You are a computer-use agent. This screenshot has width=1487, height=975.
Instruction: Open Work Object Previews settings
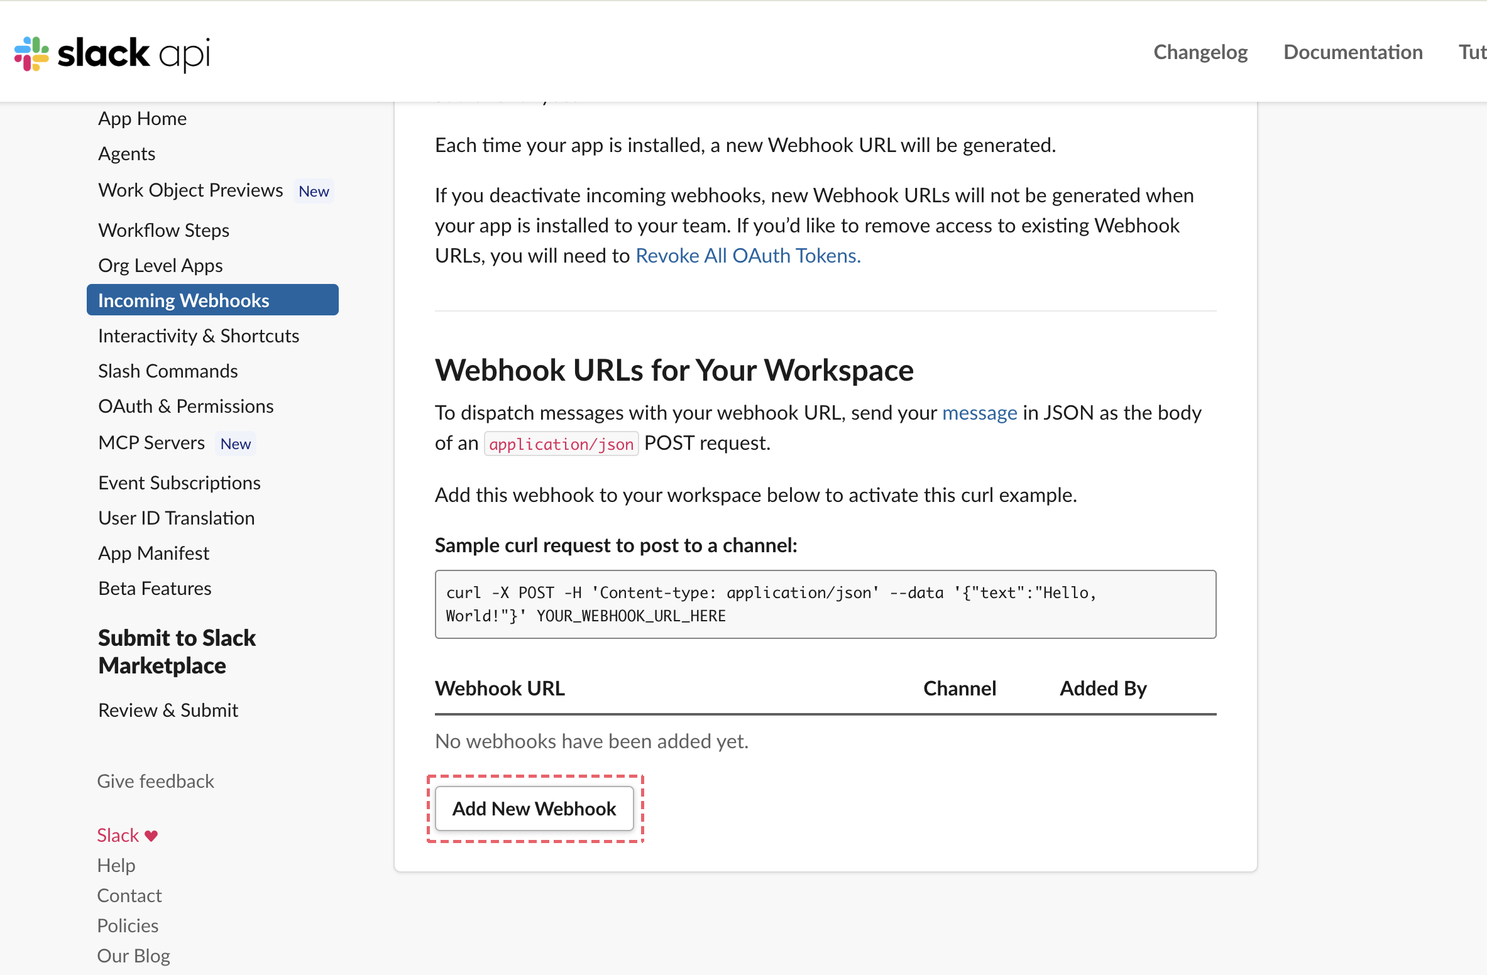191,190
